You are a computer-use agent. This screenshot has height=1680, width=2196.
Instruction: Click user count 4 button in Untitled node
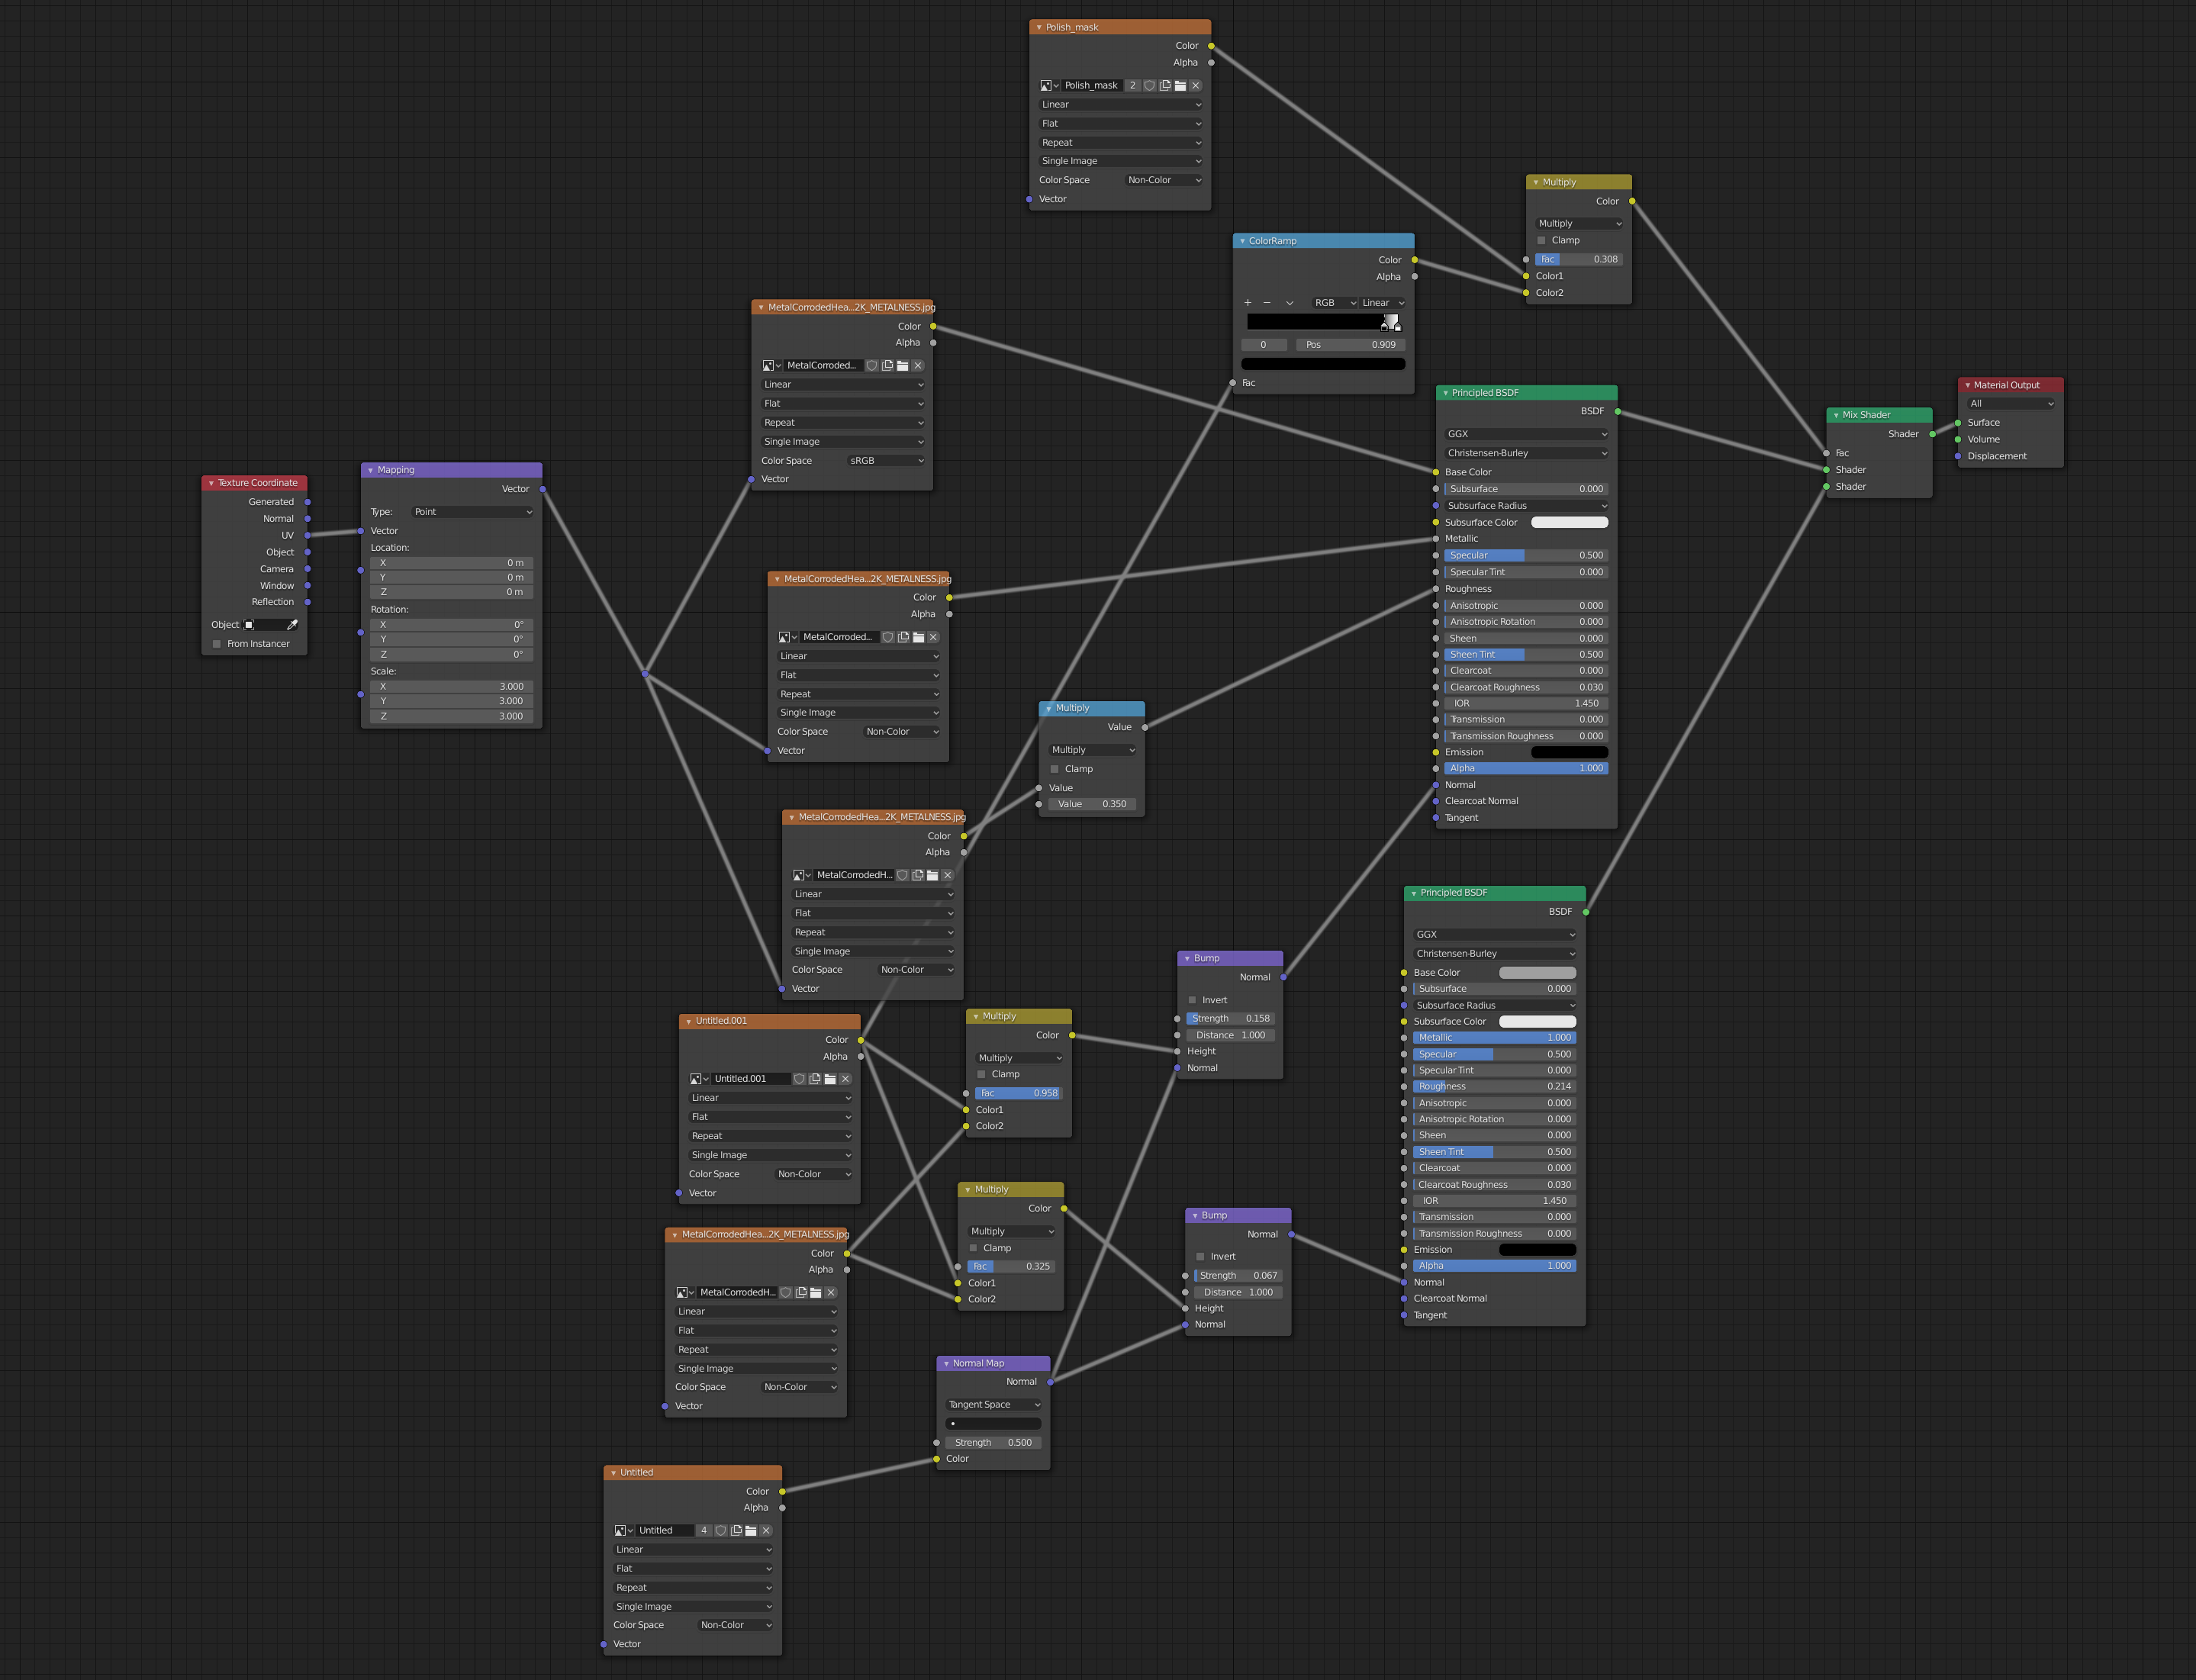704,1531
